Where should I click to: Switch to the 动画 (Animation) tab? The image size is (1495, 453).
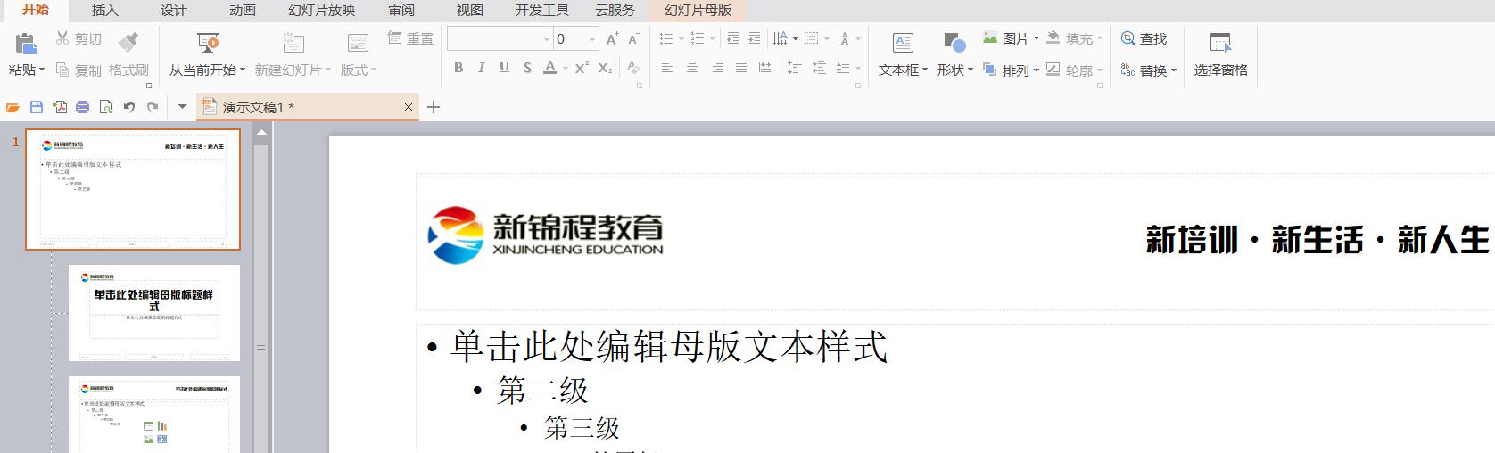[x=242, y=11]
